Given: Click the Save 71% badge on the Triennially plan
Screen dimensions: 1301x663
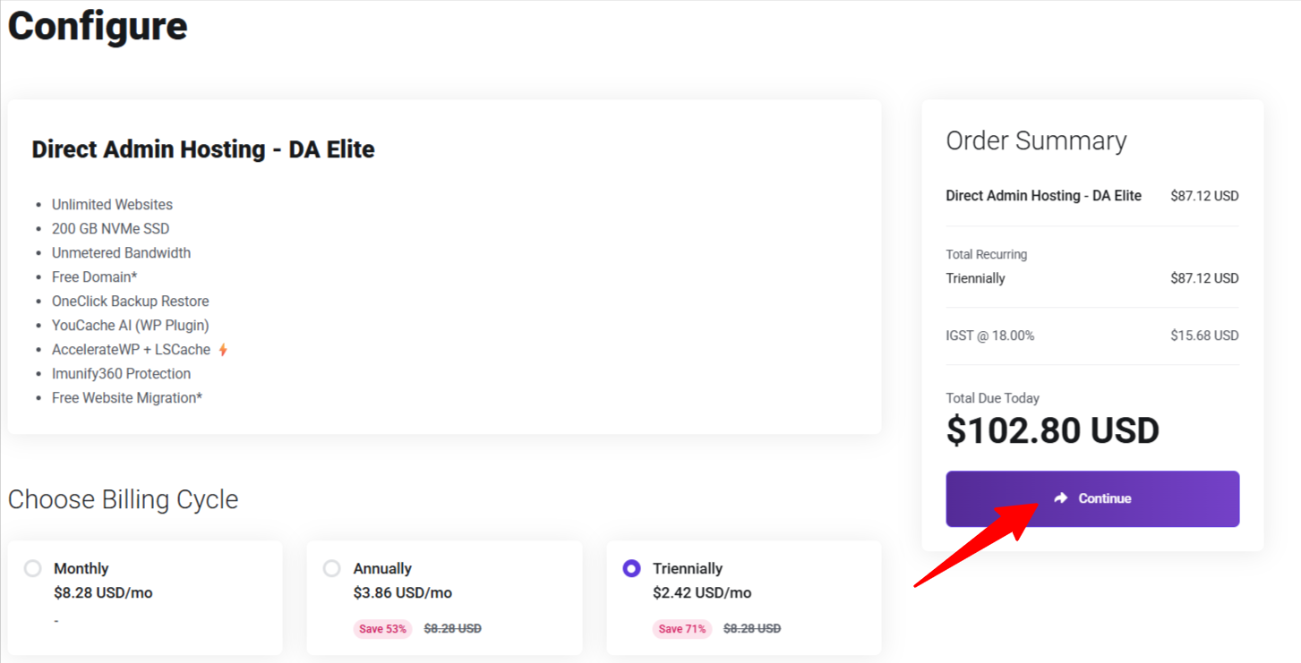Looking at the screenshot, I should (x=681, y=628).
